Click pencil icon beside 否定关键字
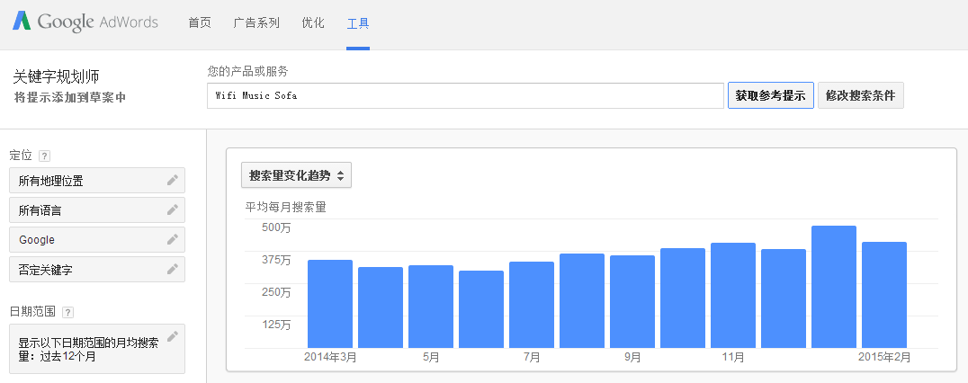This screenshot has width=968, height=383. [x=173, y=269]
